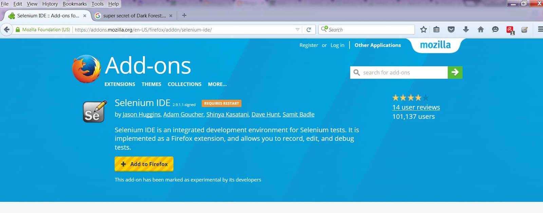Open the Pocket icon in toolbar
Viewport: 543px width, 213px height.
coord(451,30)
